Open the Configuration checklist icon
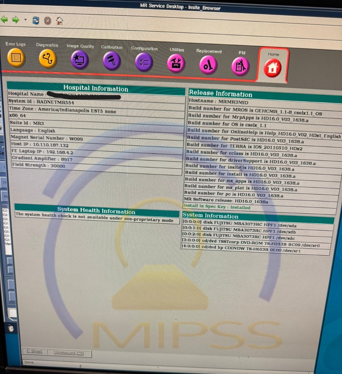 tap(144, 62)
